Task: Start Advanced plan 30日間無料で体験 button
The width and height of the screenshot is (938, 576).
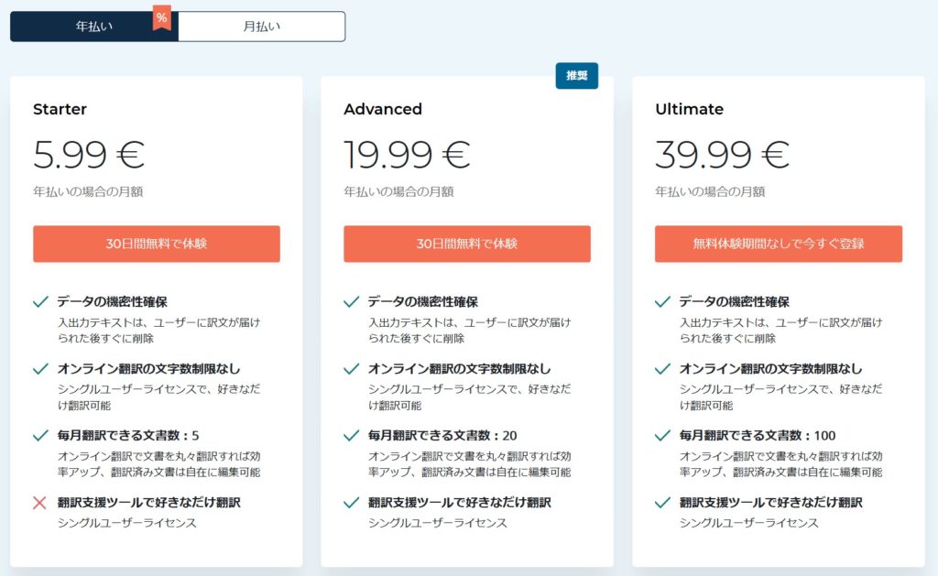Action: coord(466,244)
